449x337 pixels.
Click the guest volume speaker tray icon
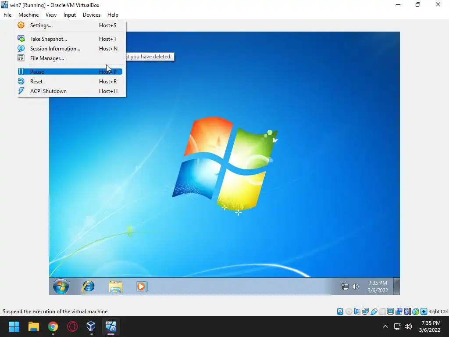pyautogui.click(x=355, y=287)
